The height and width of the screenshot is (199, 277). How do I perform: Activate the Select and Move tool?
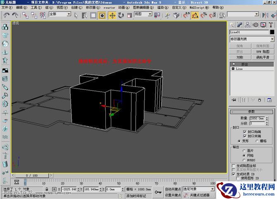point(112,16)
